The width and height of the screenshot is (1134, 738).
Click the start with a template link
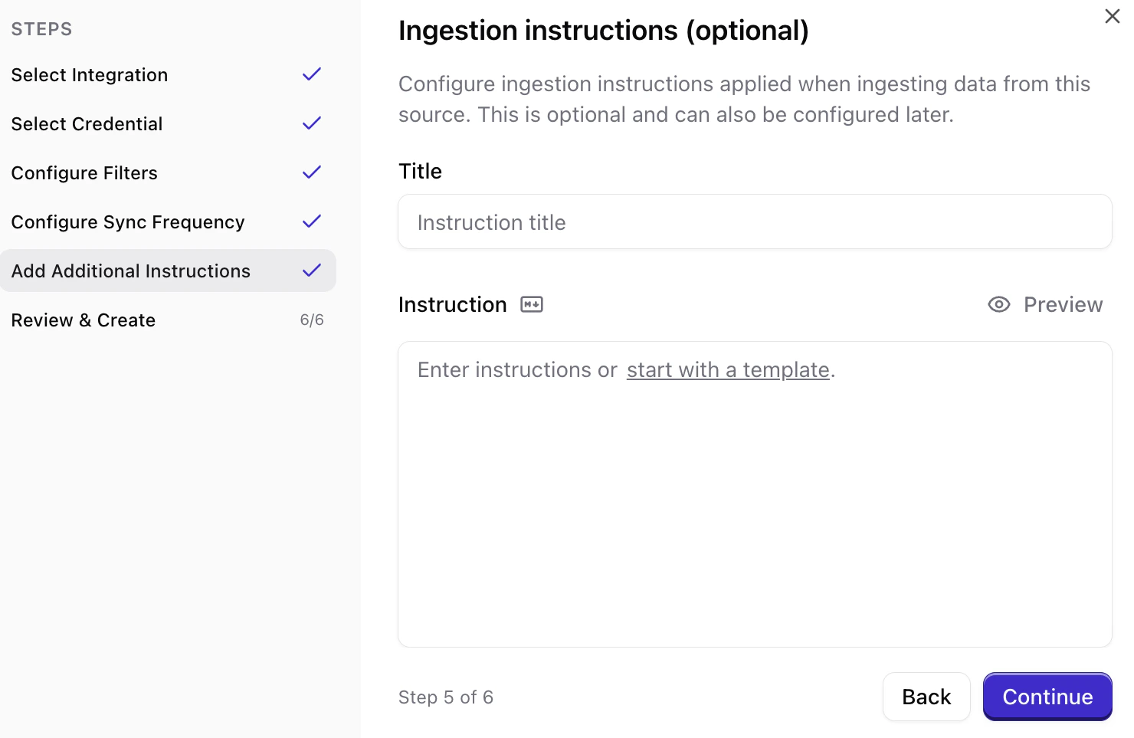tap(728, 369)
